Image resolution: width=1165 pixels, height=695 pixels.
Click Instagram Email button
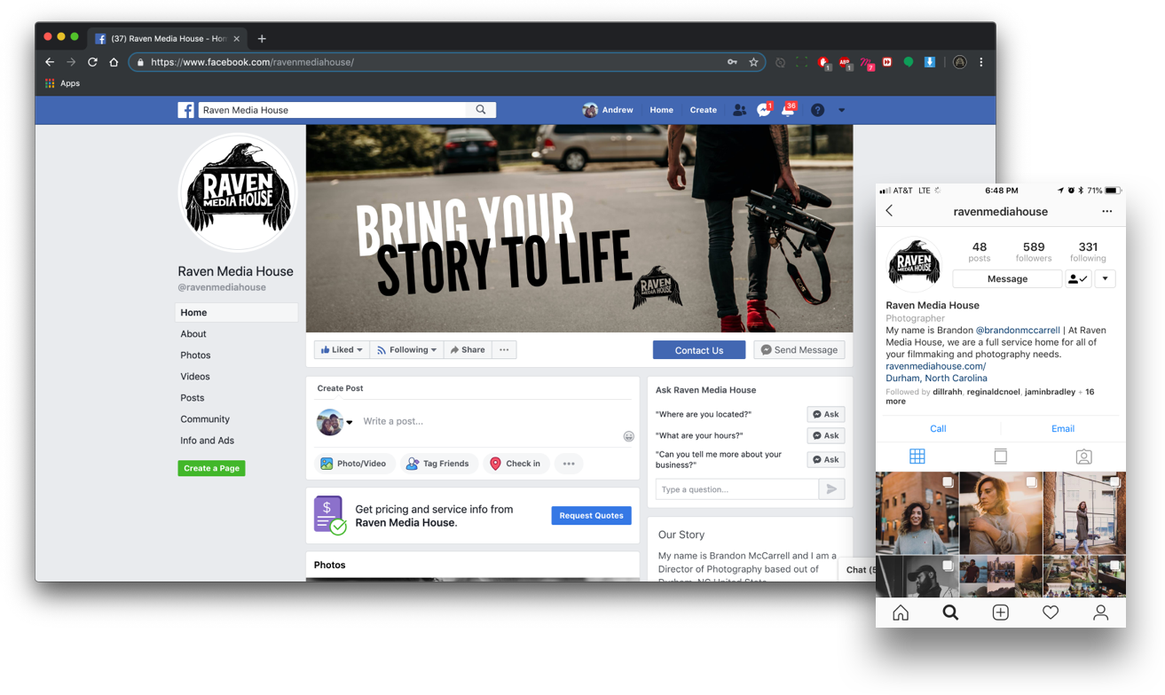click(x=1063, y=428)
